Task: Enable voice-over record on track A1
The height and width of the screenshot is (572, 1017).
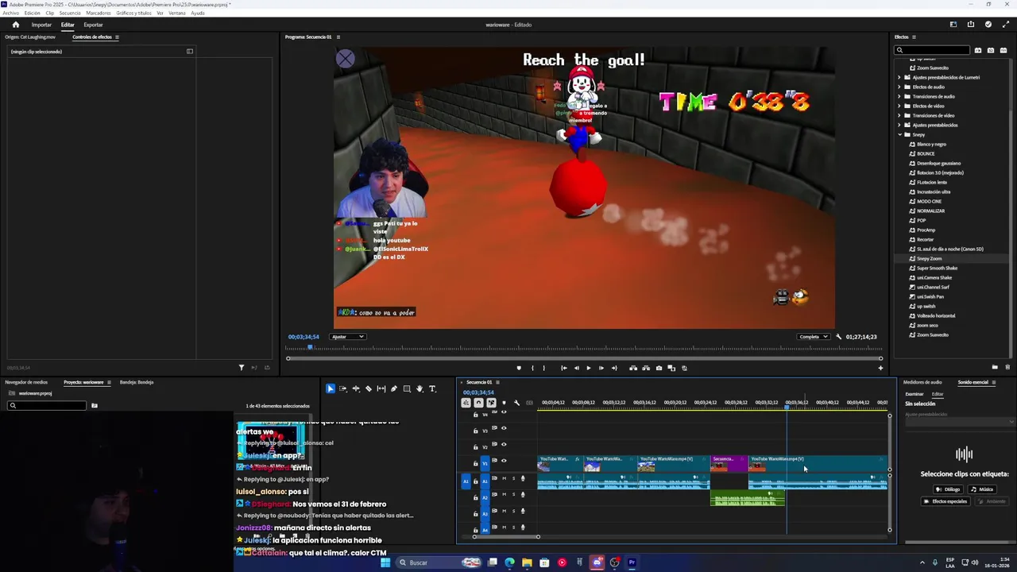Action: tap(523, 478)
